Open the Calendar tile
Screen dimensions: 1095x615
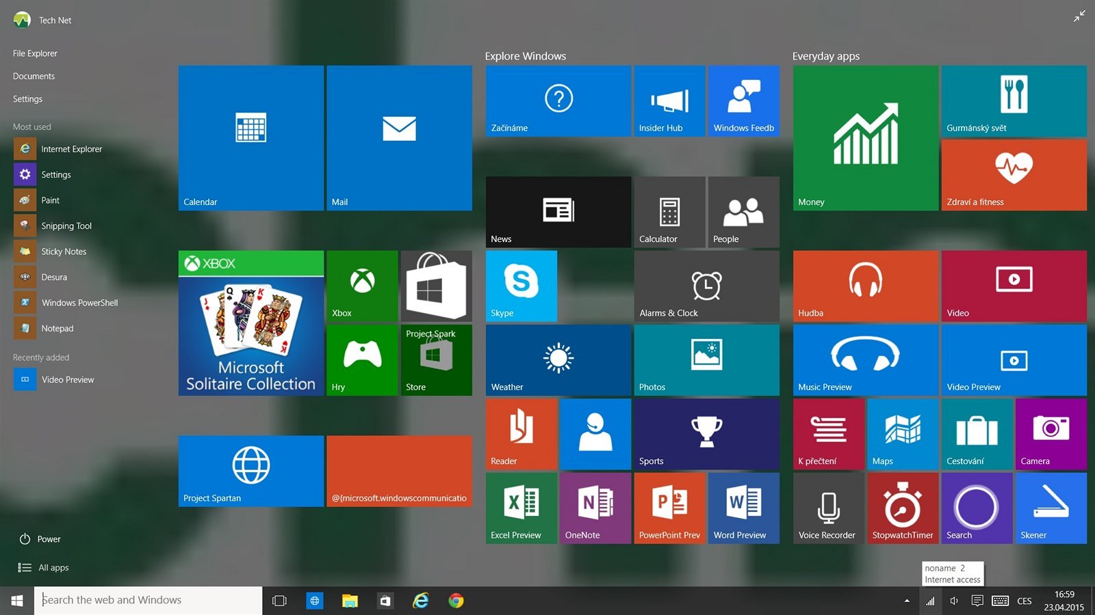point(250,137)
